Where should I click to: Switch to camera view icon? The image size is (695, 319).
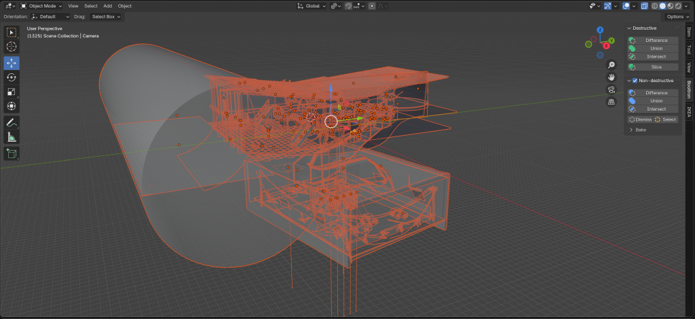(612, 90)
